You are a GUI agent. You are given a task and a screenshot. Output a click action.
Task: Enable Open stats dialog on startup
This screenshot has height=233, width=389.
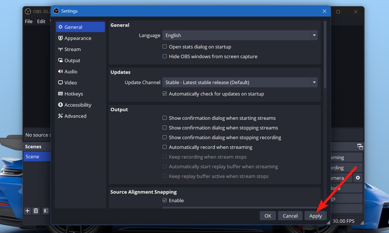[165, 46]
